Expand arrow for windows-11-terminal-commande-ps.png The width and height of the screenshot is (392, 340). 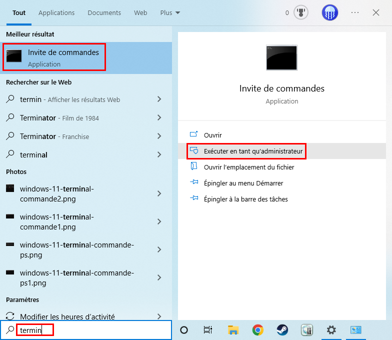click(x=159, y=249)
